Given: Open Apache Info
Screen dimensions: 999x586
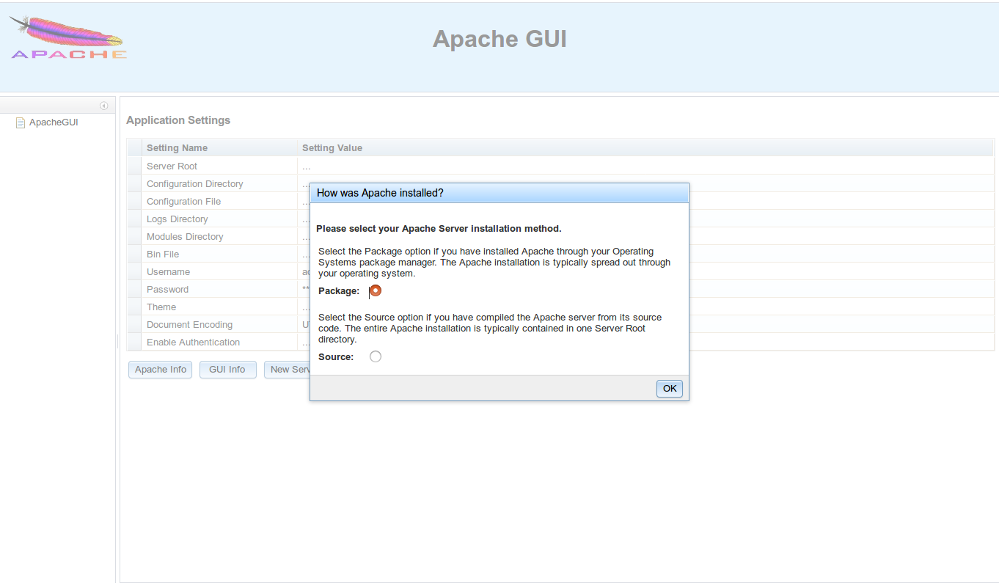Looking at the screenshot, I should point(161,370).
